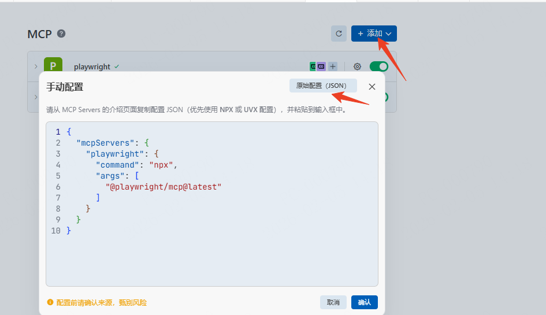
Task: Click the 取消 cancel button
Action: [333, 302]
